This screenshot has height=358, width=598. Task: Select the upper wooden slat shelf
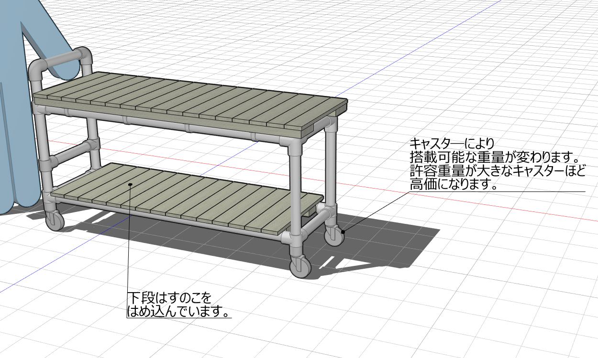pos(190,105)
